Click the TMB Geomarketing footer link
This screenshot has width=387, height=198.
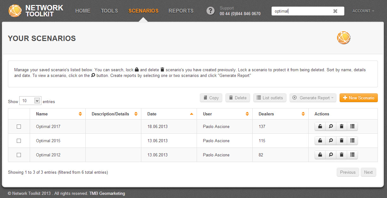click(x=107, y=193)
